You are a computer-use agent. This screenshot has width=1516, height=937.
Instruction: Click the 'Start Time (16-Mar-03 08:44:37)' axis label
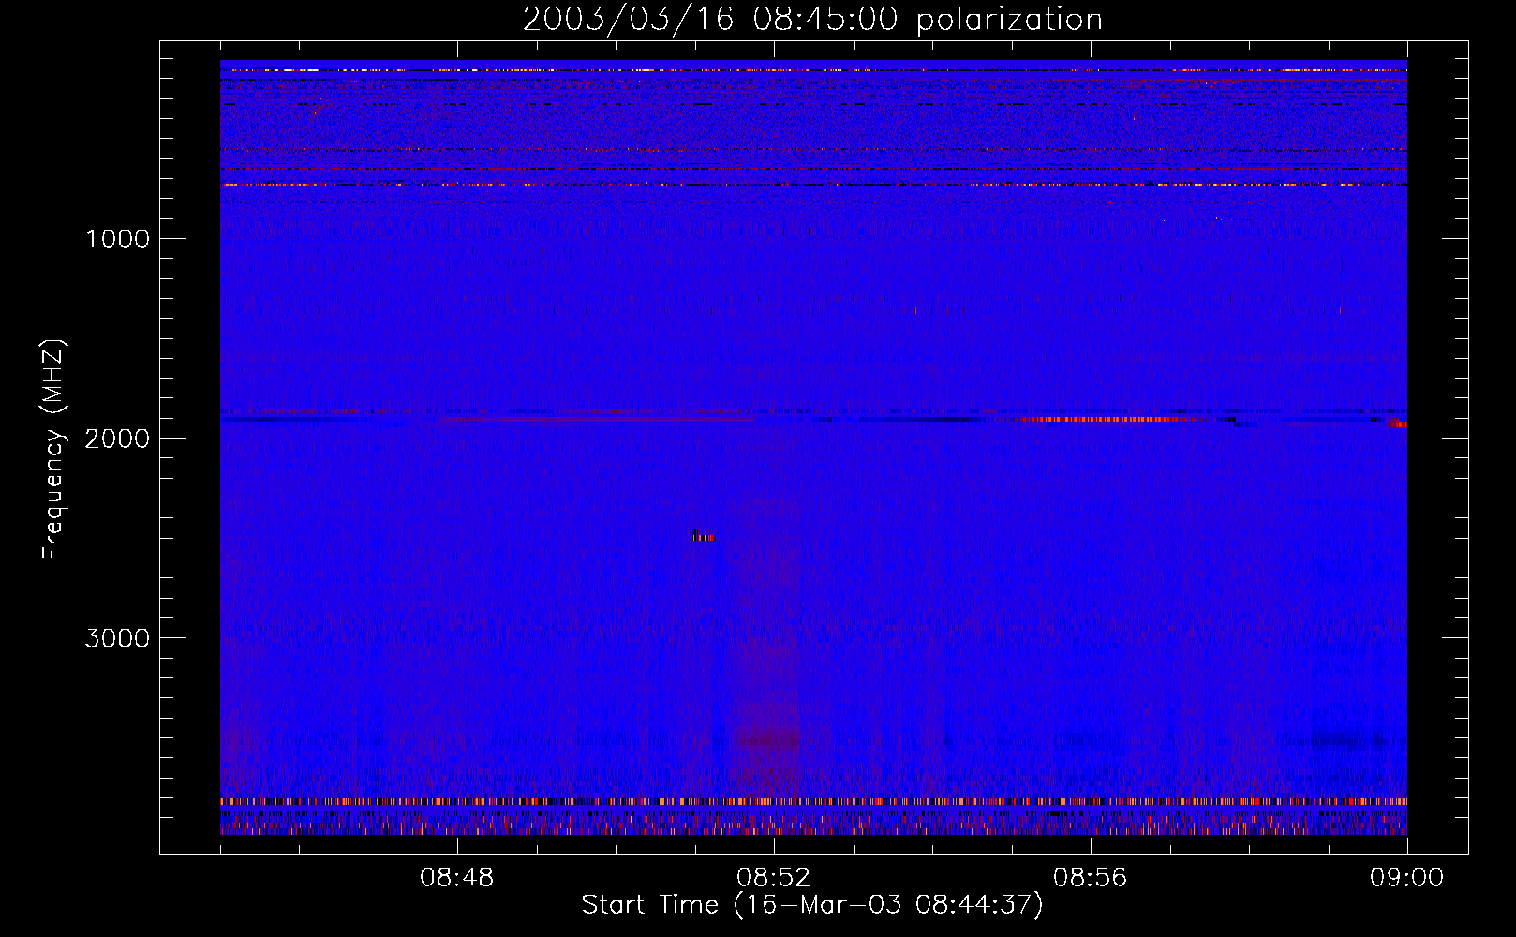click(x=812, y=905)
